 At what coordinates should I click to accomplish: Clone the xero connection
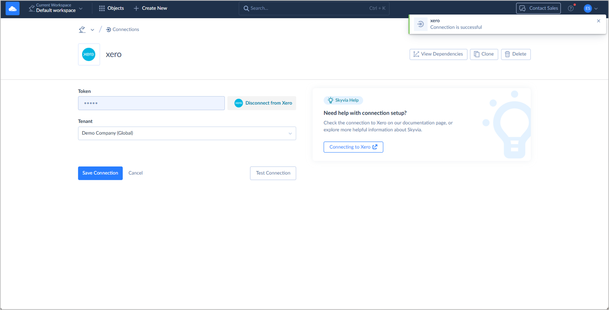[484, 54]
